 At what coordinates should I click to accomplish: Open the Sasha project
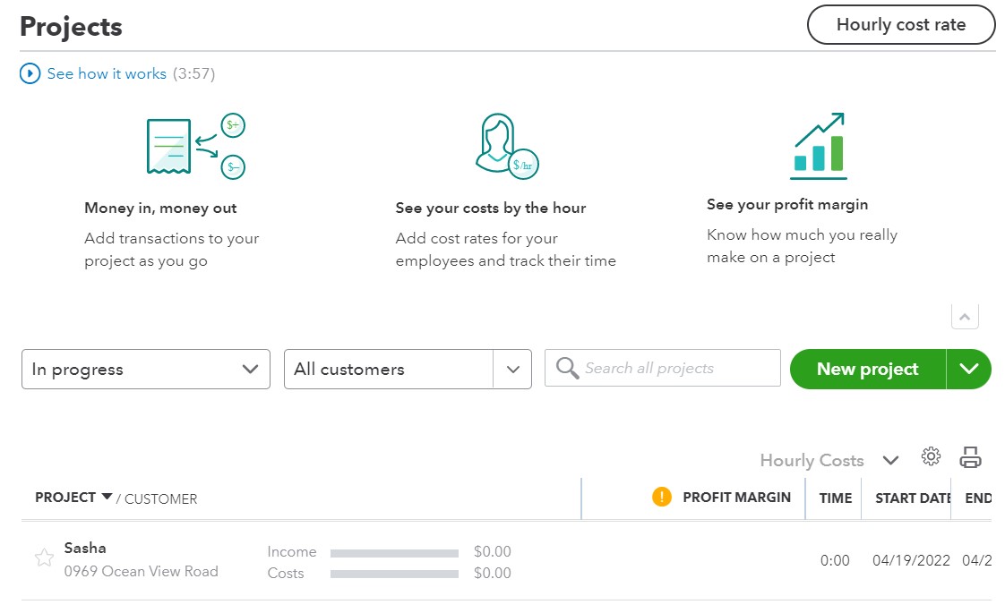[85, 548]
